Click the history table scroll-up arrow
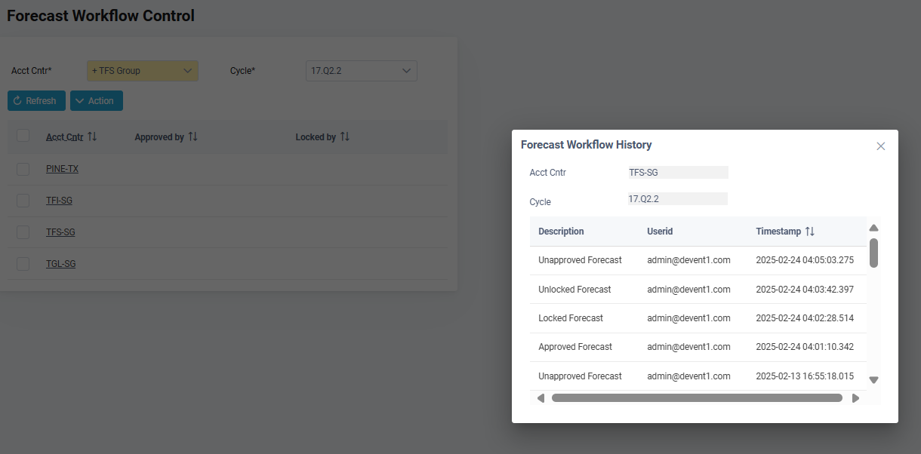The height and width of the screenshot is (454, 921). (873, 228)
